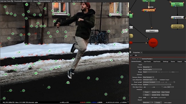This screenshot has height=104, width=186.
Task: Select the FrameHold2 node
Action: 177,26
